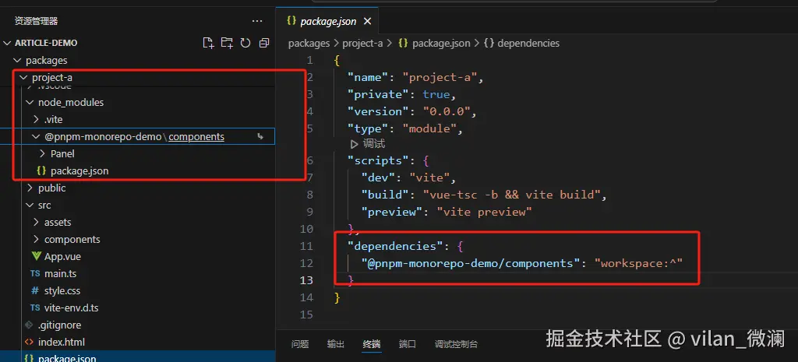Viewport: 798px width, 362px height.
Task: Expand the Panel folder
Action: (42, 153)
